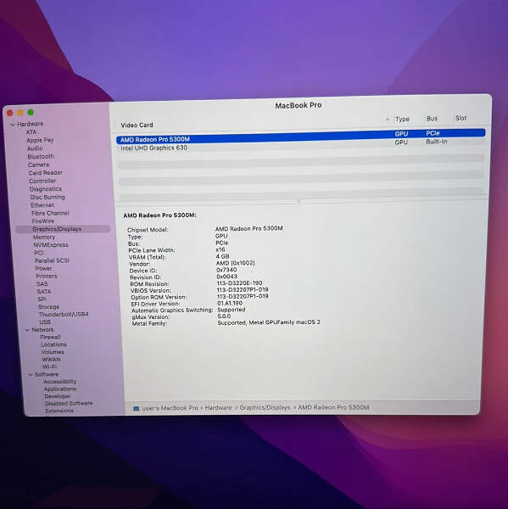
Task: Open PCI section
Action: coord(39,253)
